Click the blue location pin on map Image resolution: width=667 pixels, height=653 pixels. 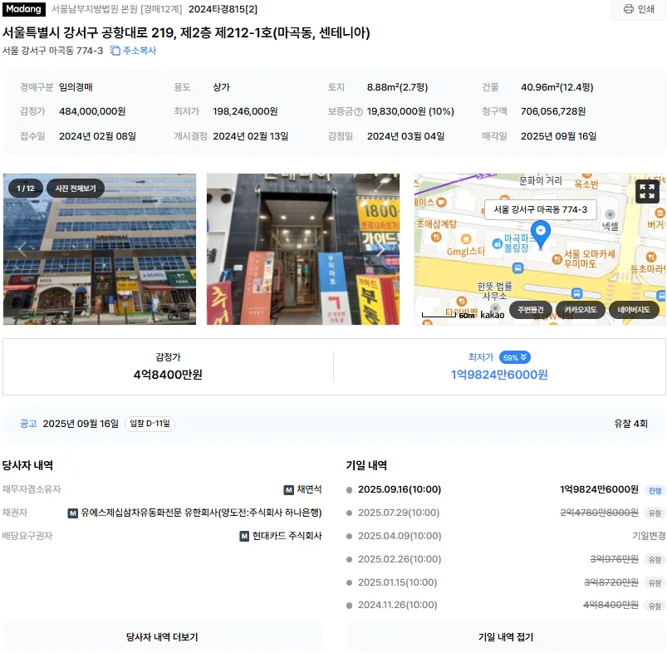coord(541,234)
